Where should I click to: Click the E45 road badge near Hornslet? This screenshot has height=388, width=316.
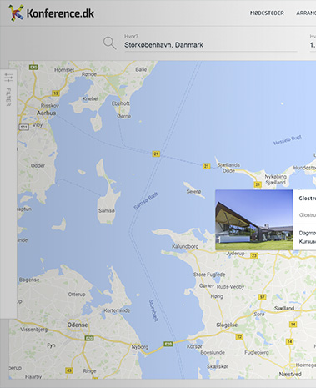pyautogui.click(x=33, y=67)
